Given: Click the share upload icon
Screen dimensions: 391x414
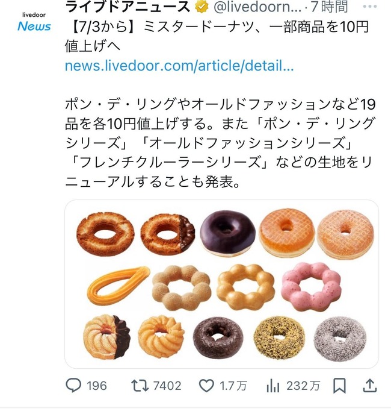Looking at the screenshot, I should pyautogui.click(x=371, y=385).
